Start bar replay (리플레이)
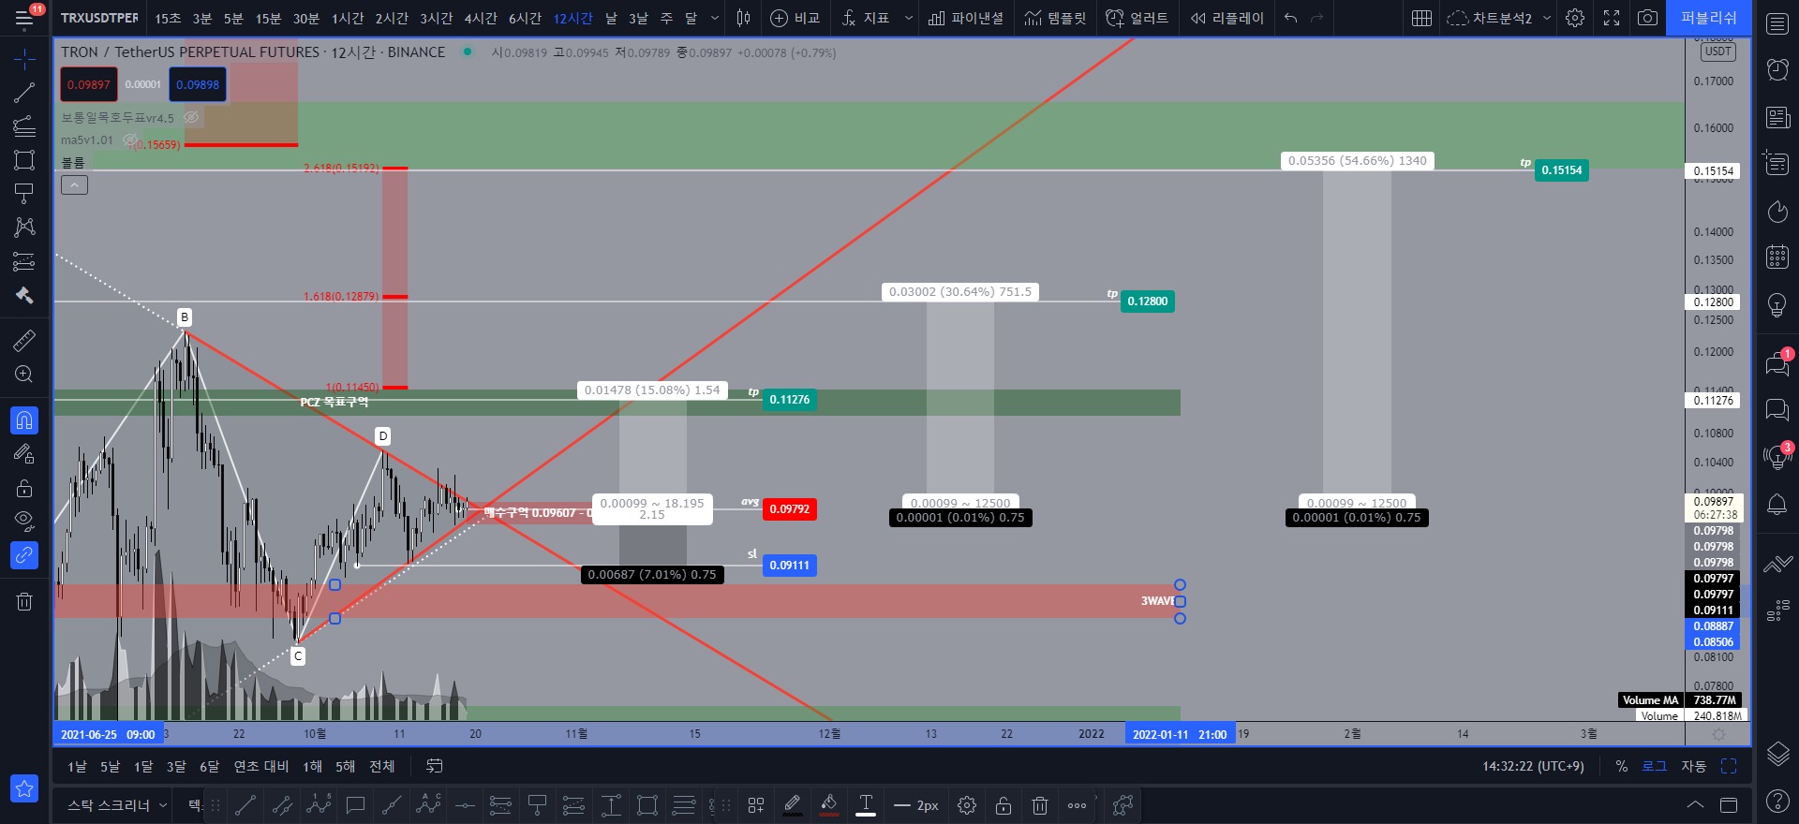This screenshot has width=1799, height=824. [x=1227, y=18]
